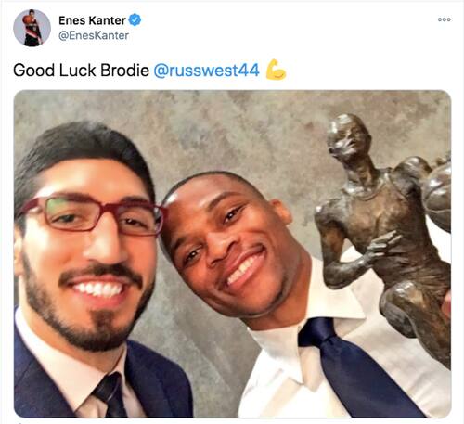Open the @EnesKanter handle link
Image resolution: width=464 pixels, height=424 pixels.
(x=94, y=35)
